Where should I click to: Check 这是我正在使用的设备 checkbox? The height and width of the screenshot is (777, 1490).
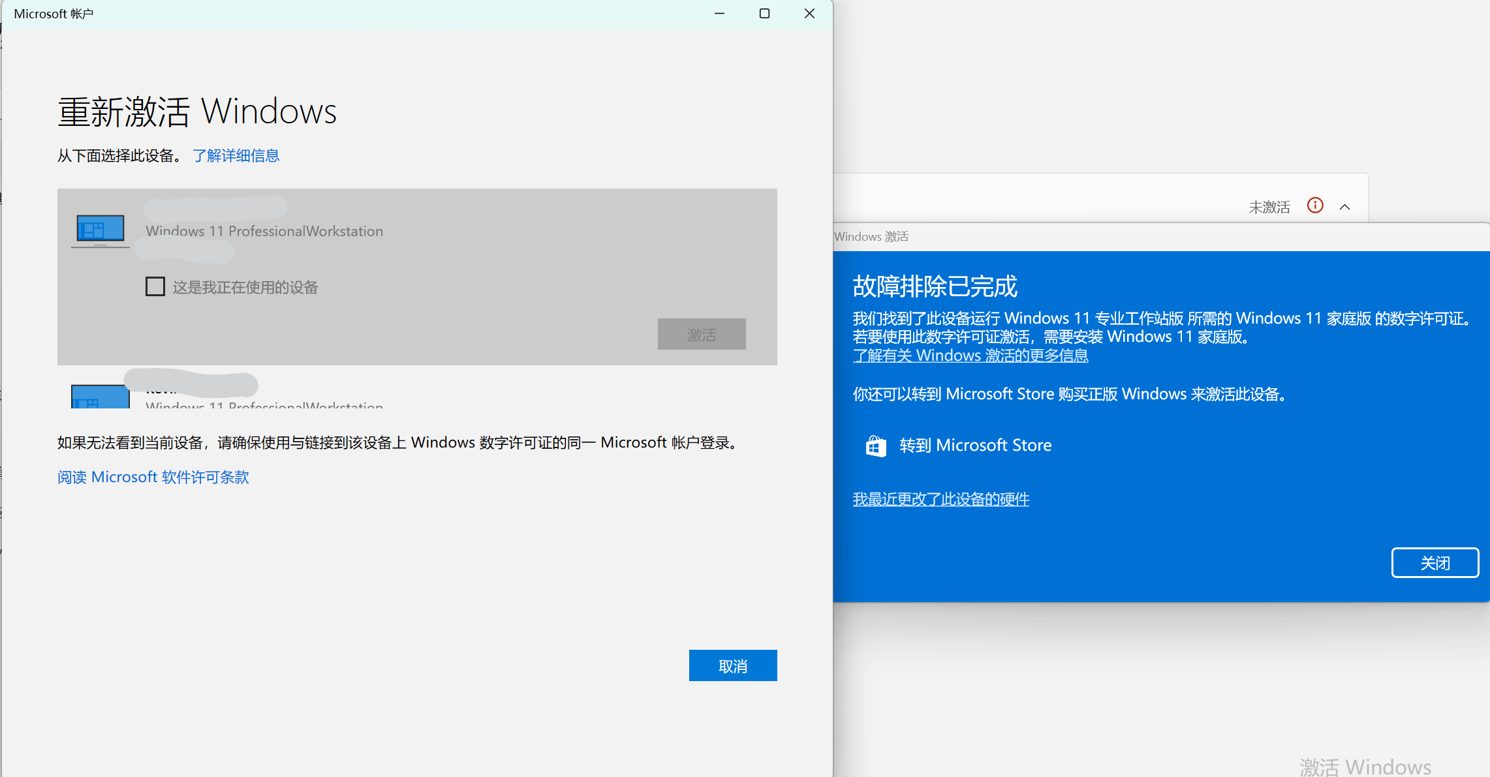[155, 286]
